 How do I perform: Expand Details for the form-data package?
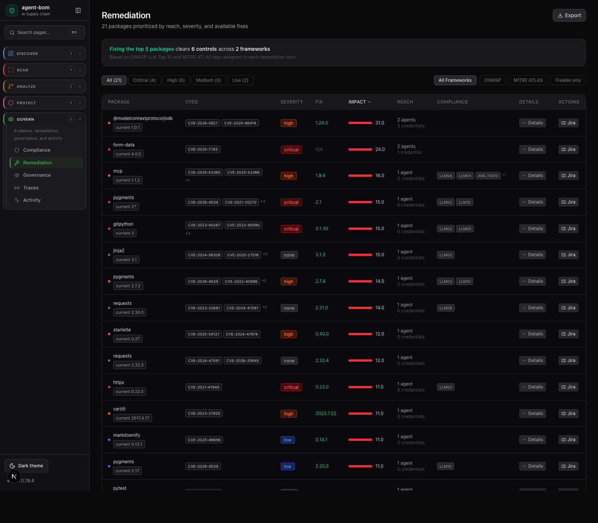pos(532,149)
